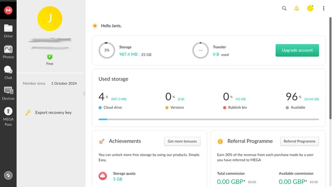Click the used storage progress bar
Image resolution: width=332 pixels, height=187 pixels.
pos(208,119)
